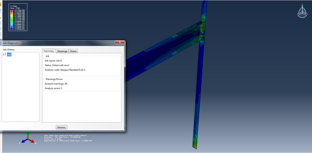The image size is (312, 153).
Task: Dismiss the Job Diagnostics dialog
Action: pos(62,127)
